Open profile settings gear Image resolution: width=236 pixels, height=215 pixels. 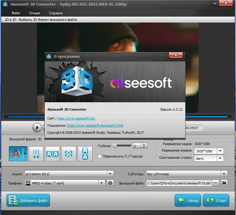pyautogui.click(x=110, y=183)
